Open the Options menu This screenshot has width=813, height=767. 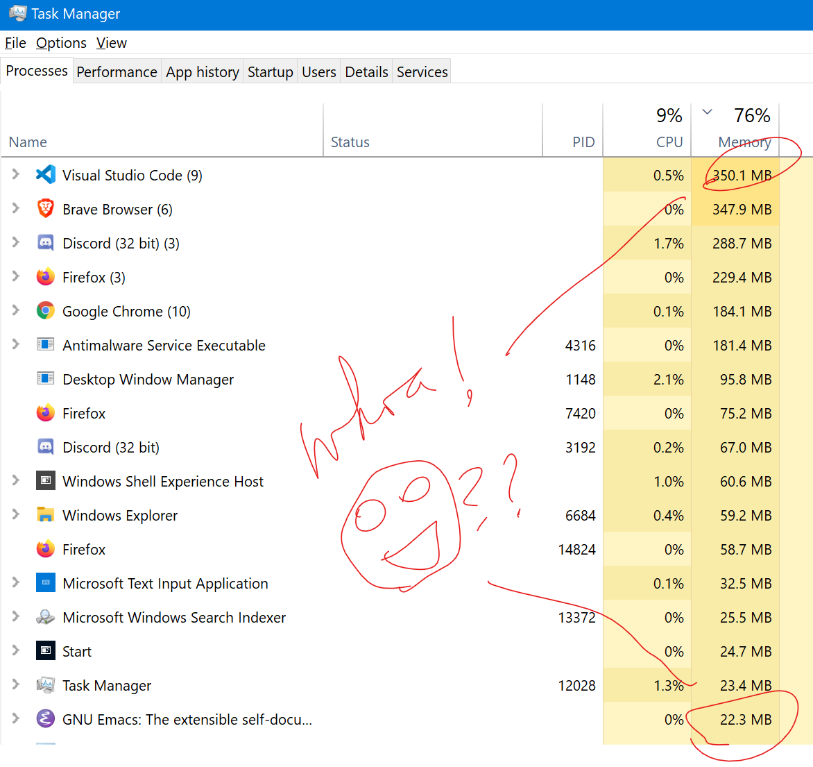click(x=61, y=43)
